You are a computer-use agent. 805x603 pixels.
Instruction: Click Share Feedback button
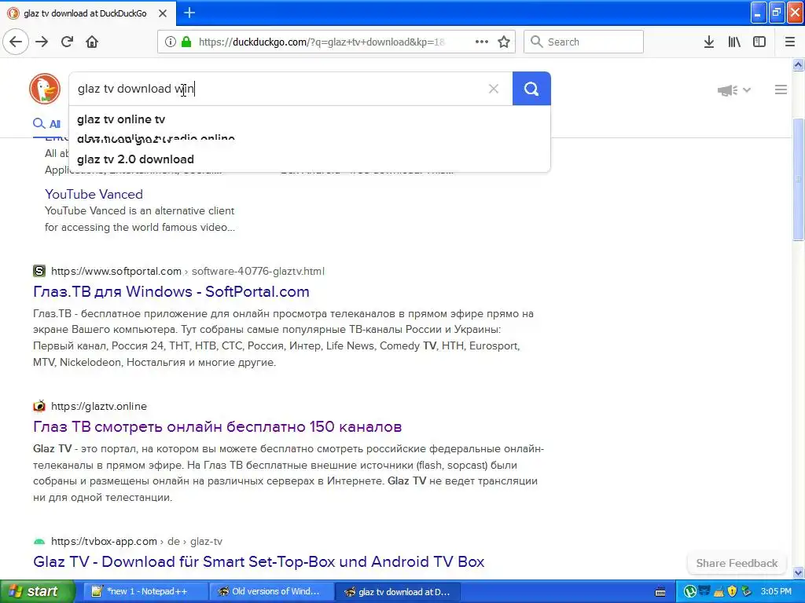[737, 564]
